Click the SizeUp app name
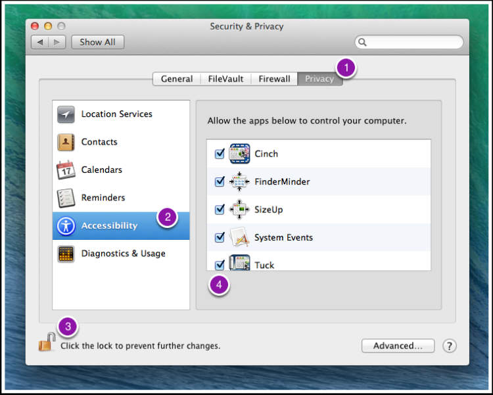 pos(268,210)
